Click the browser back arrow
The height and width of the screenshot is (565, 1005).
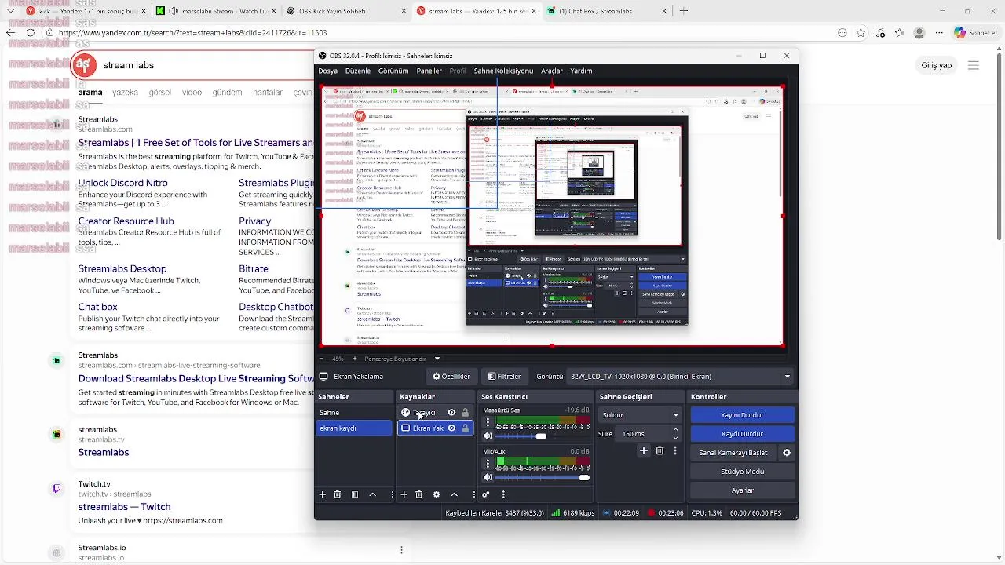point(10,33)
